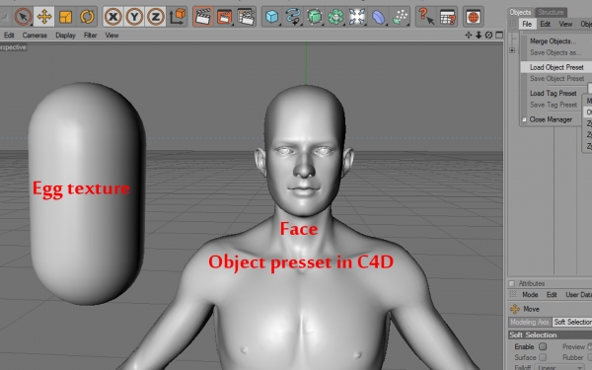This screenshot has height=370, width=592.
Task: Enable Soft Selection checkbox
Action: tap(543, 346)
